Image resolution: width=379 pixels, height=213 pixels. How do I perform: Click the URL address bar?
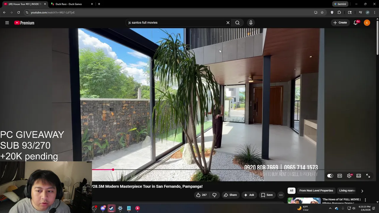pyautogui.click(x=169, y=12)
